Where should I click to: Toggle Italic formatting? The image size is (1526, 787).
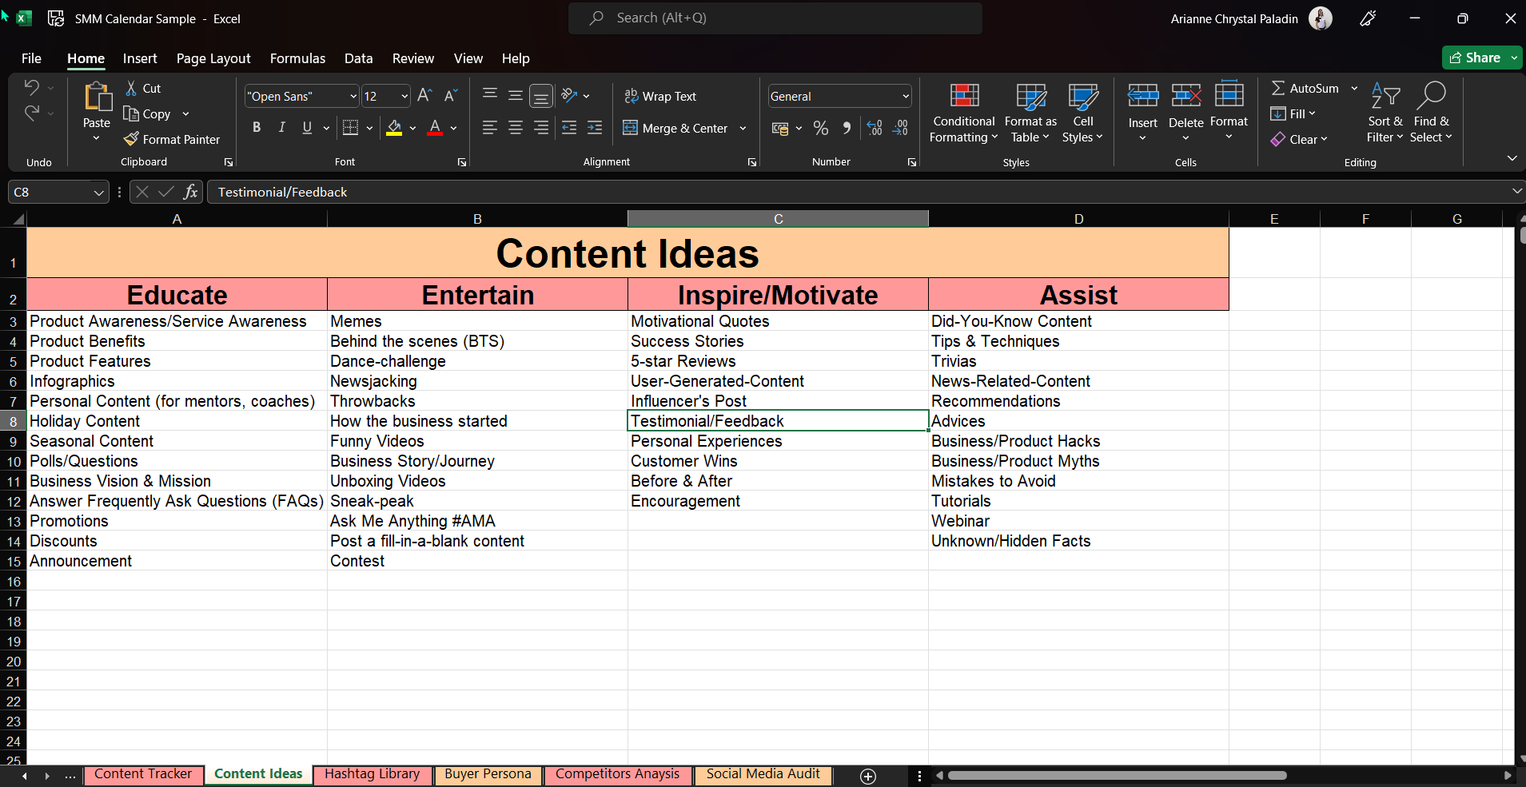tap(281, 128)
